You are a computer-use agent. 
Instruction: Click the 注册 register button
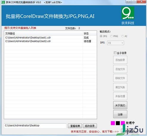[x=120, y=114]
